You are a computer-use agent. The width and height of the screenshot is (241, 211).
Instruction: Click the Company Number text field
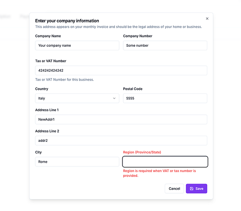click(x=165, y=46)
